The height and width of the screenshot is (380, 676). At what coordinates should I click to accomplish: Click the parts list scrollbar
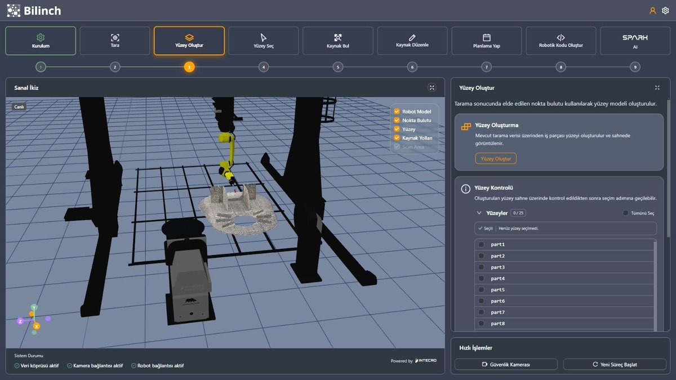point(655,285)
